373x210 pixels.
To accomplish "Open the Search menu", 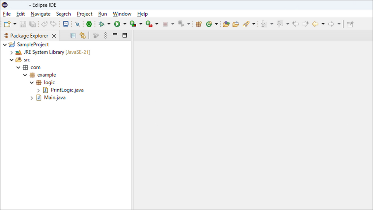I will pyautogui.click(x=63, y=14).
